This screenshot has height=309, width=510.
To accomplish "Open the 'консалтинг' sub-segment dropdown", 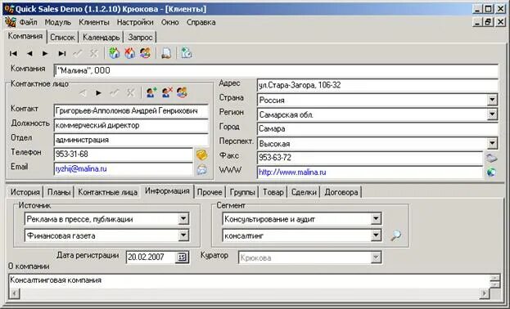I will click(376, 235).
